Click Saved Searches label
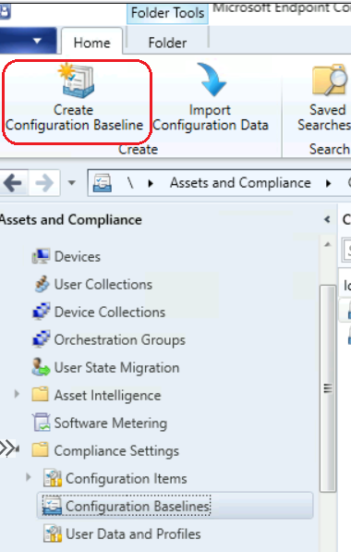Viewport: 351px width, 552px height. [x=324, y=117]
